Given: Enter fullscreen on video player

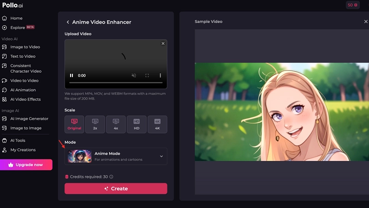Looking at the screenshot, I should 147,75.
